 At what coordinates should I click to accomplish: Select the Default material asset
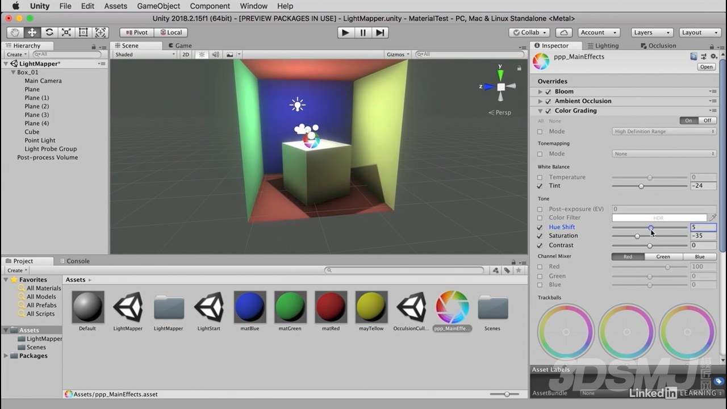click(x=88, y=307)
